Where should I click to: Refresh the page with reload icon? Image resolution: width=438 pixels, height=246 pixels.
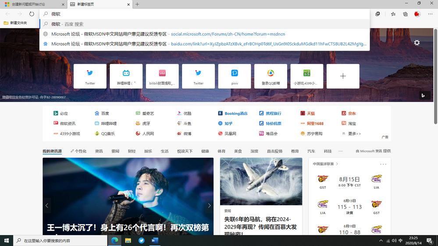pos(32,14)
